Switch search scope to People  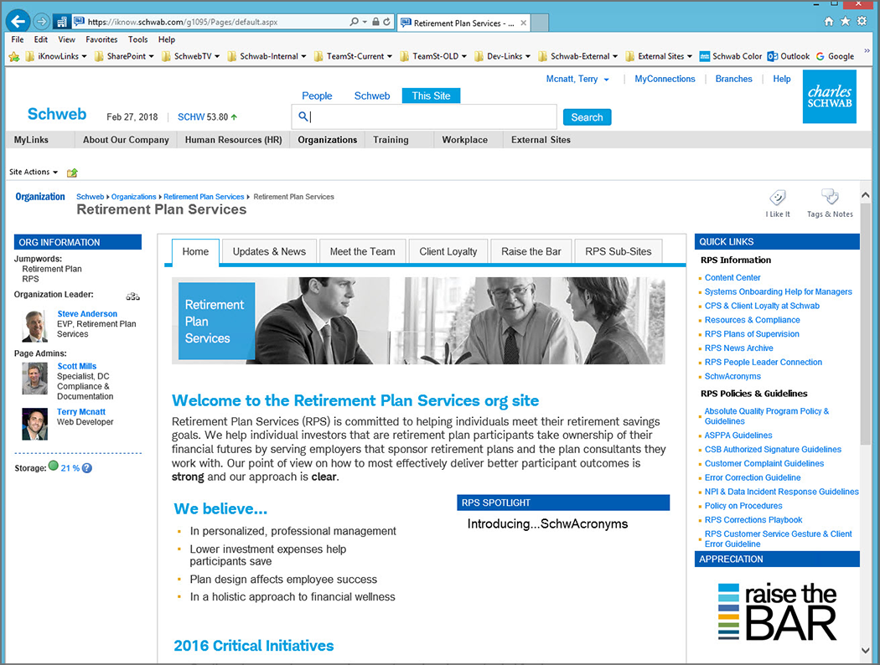pyautogui.click(x=317, y=95)
